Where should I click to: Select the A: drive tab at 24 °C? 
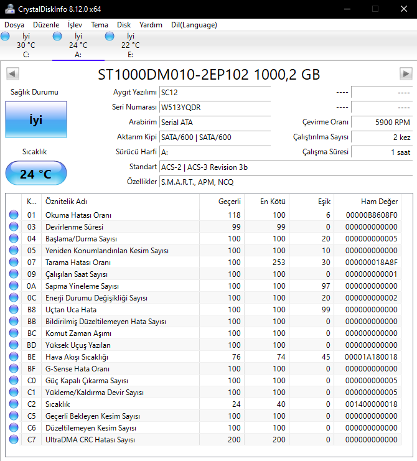point(78,45)
